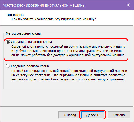Go back using the '< Назад' button
This screenshot has width=134, height=122.
coord(70,115)
